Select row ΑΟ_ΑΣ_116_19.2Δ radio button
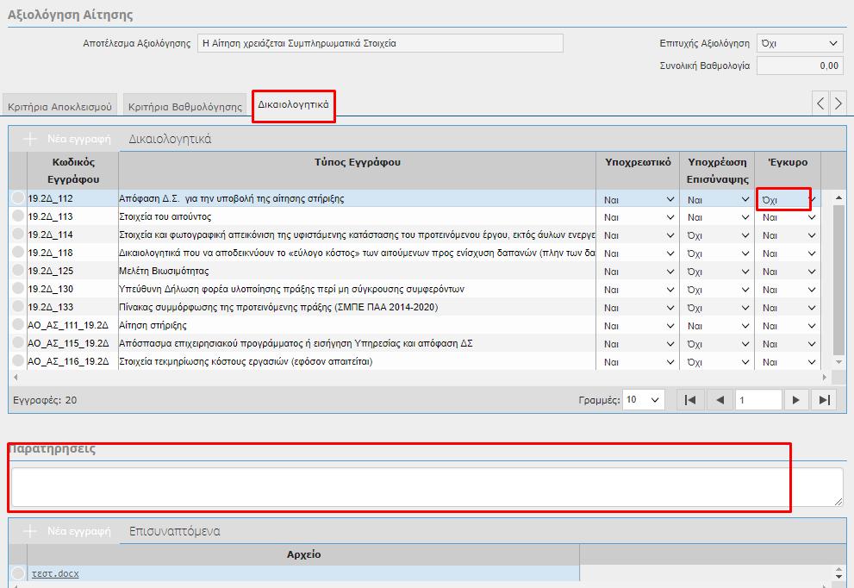Image resolution: width=854 pixels, height=588 pixels. click(18, 360)
